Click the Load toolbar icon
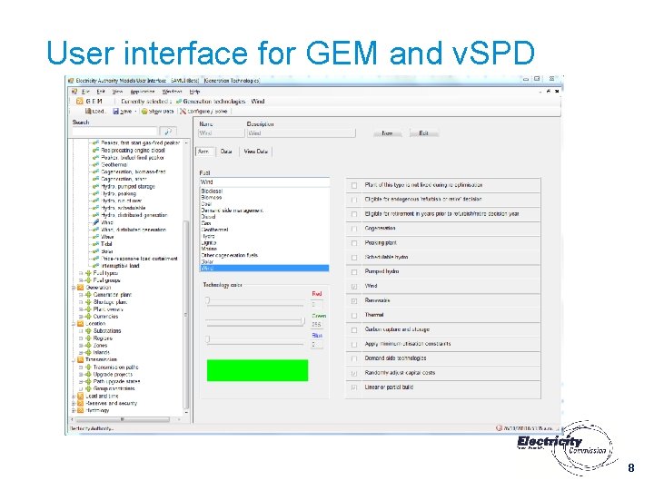Viewport: 654px width, 490px height. 88,112
